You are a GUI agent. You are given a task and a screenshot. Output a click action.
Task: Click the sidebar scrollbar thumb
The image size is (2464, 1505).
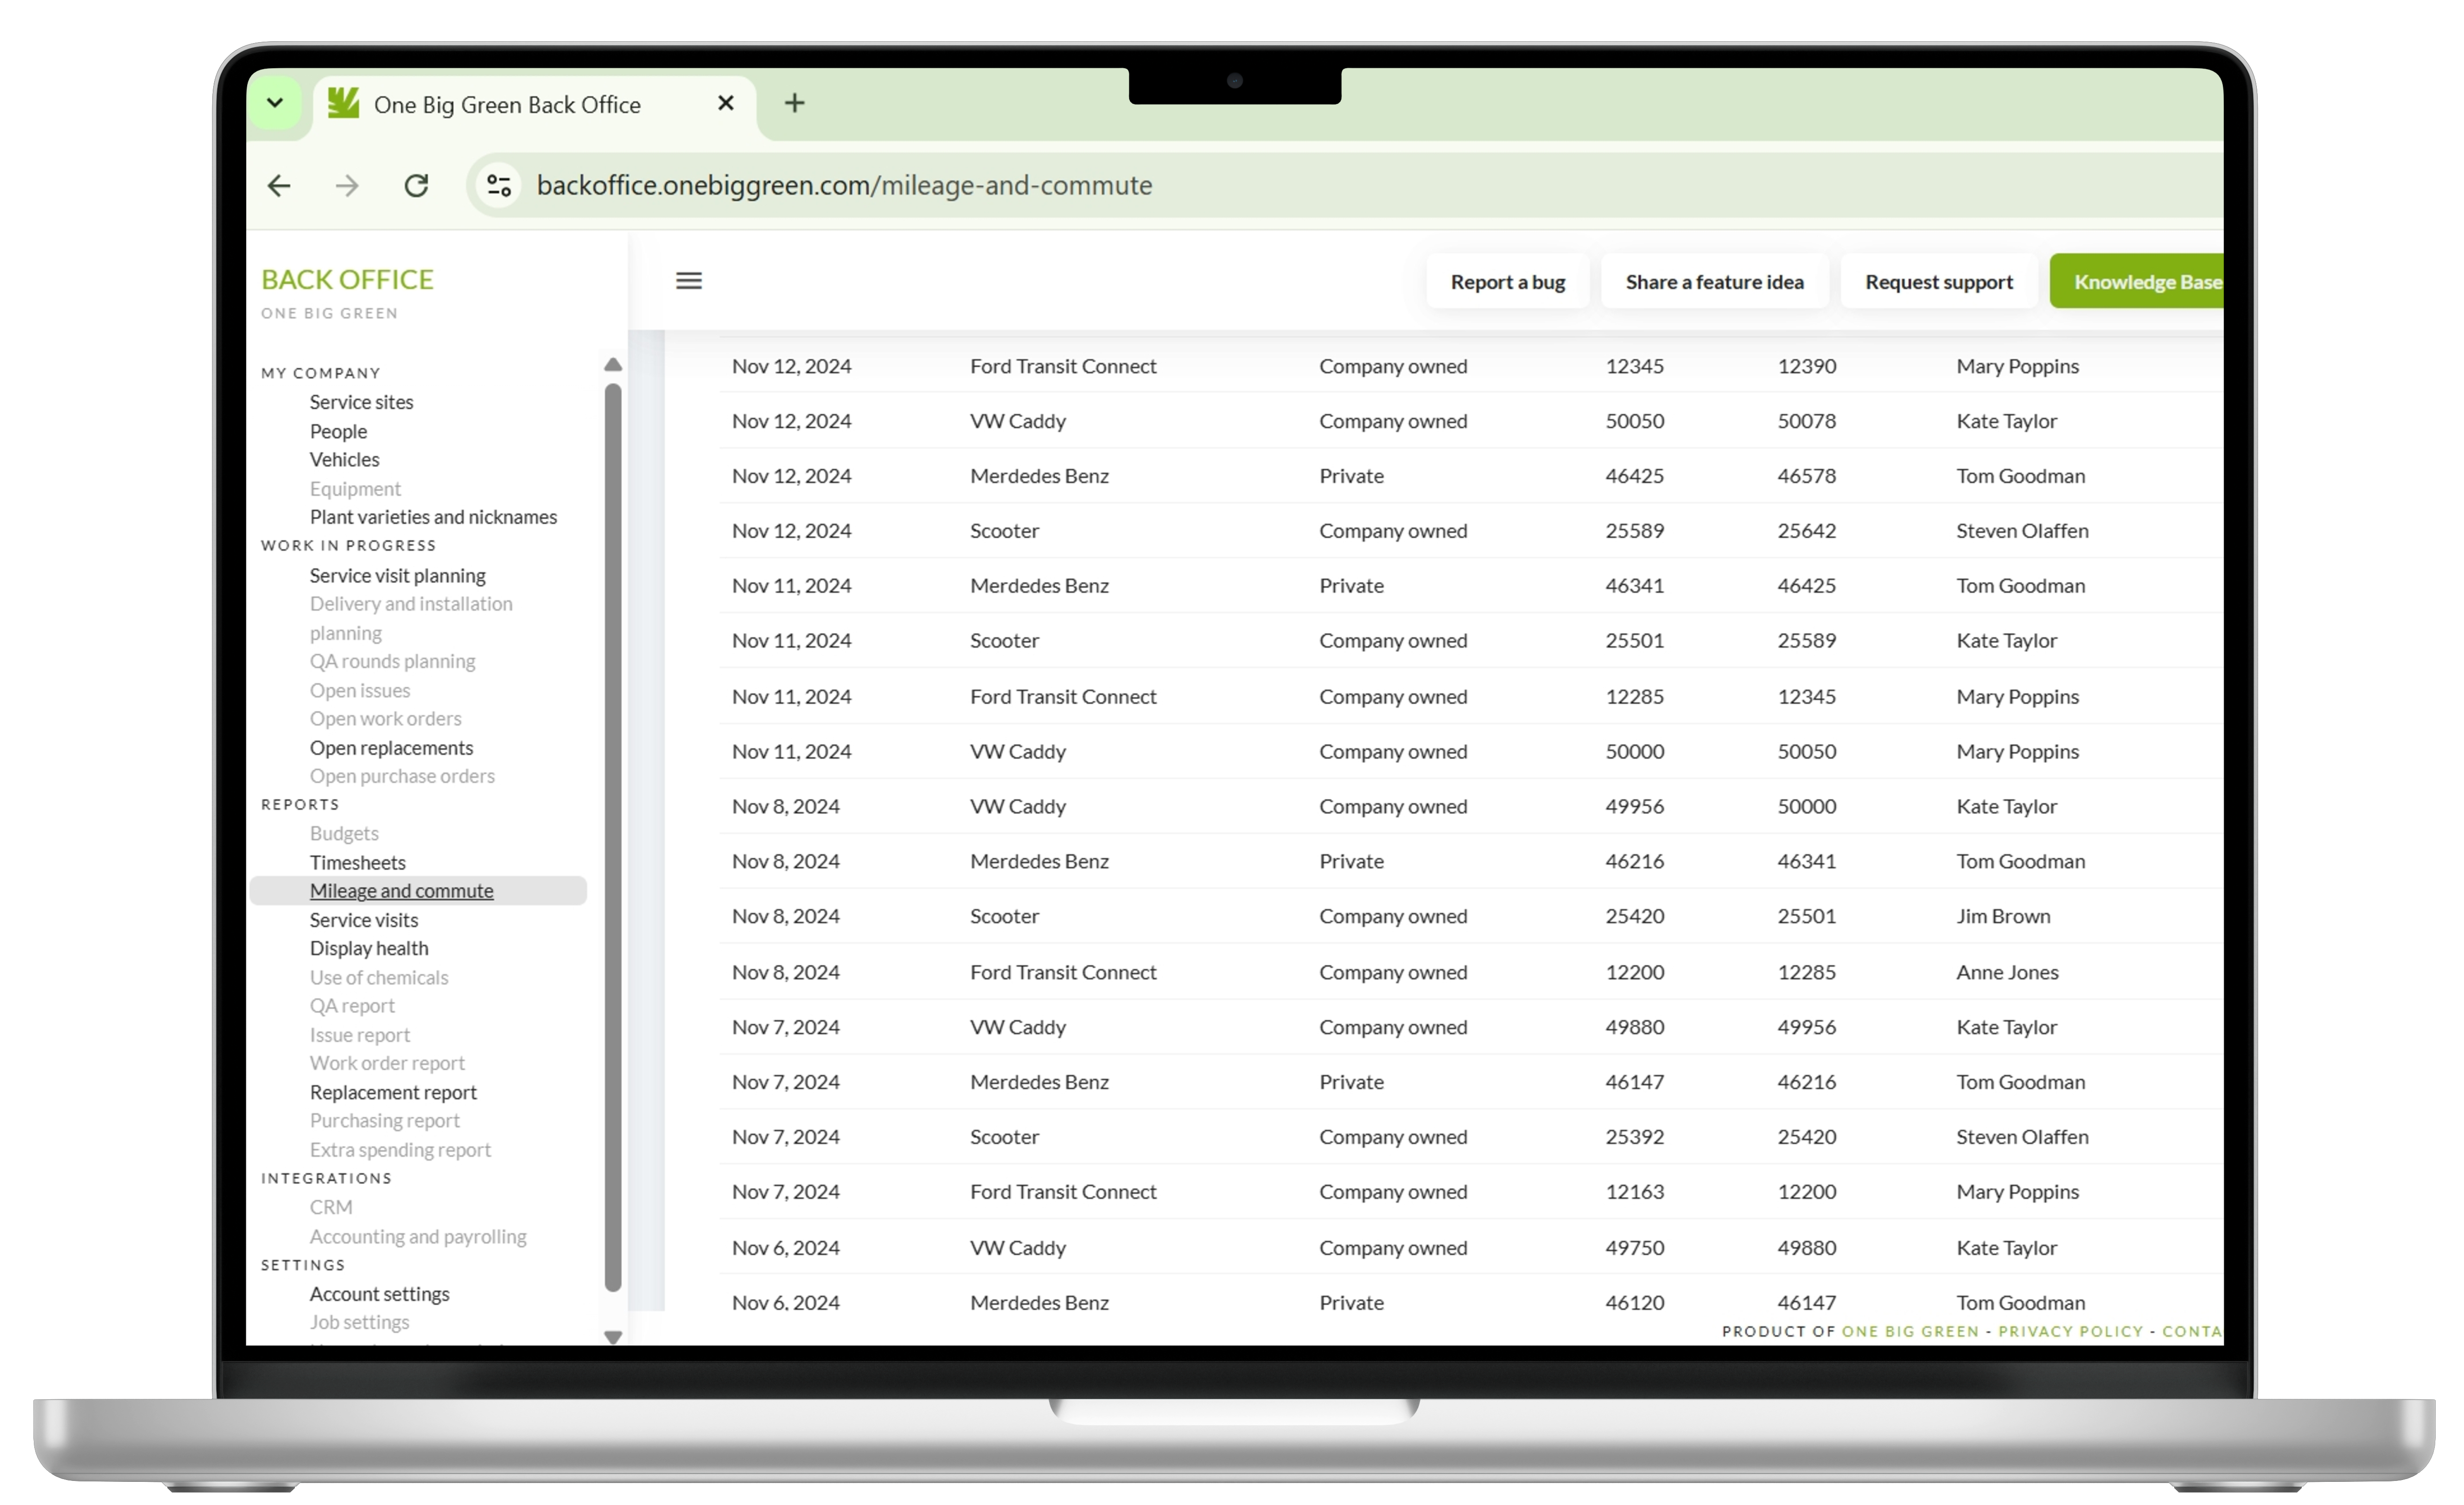click(613, 837)
